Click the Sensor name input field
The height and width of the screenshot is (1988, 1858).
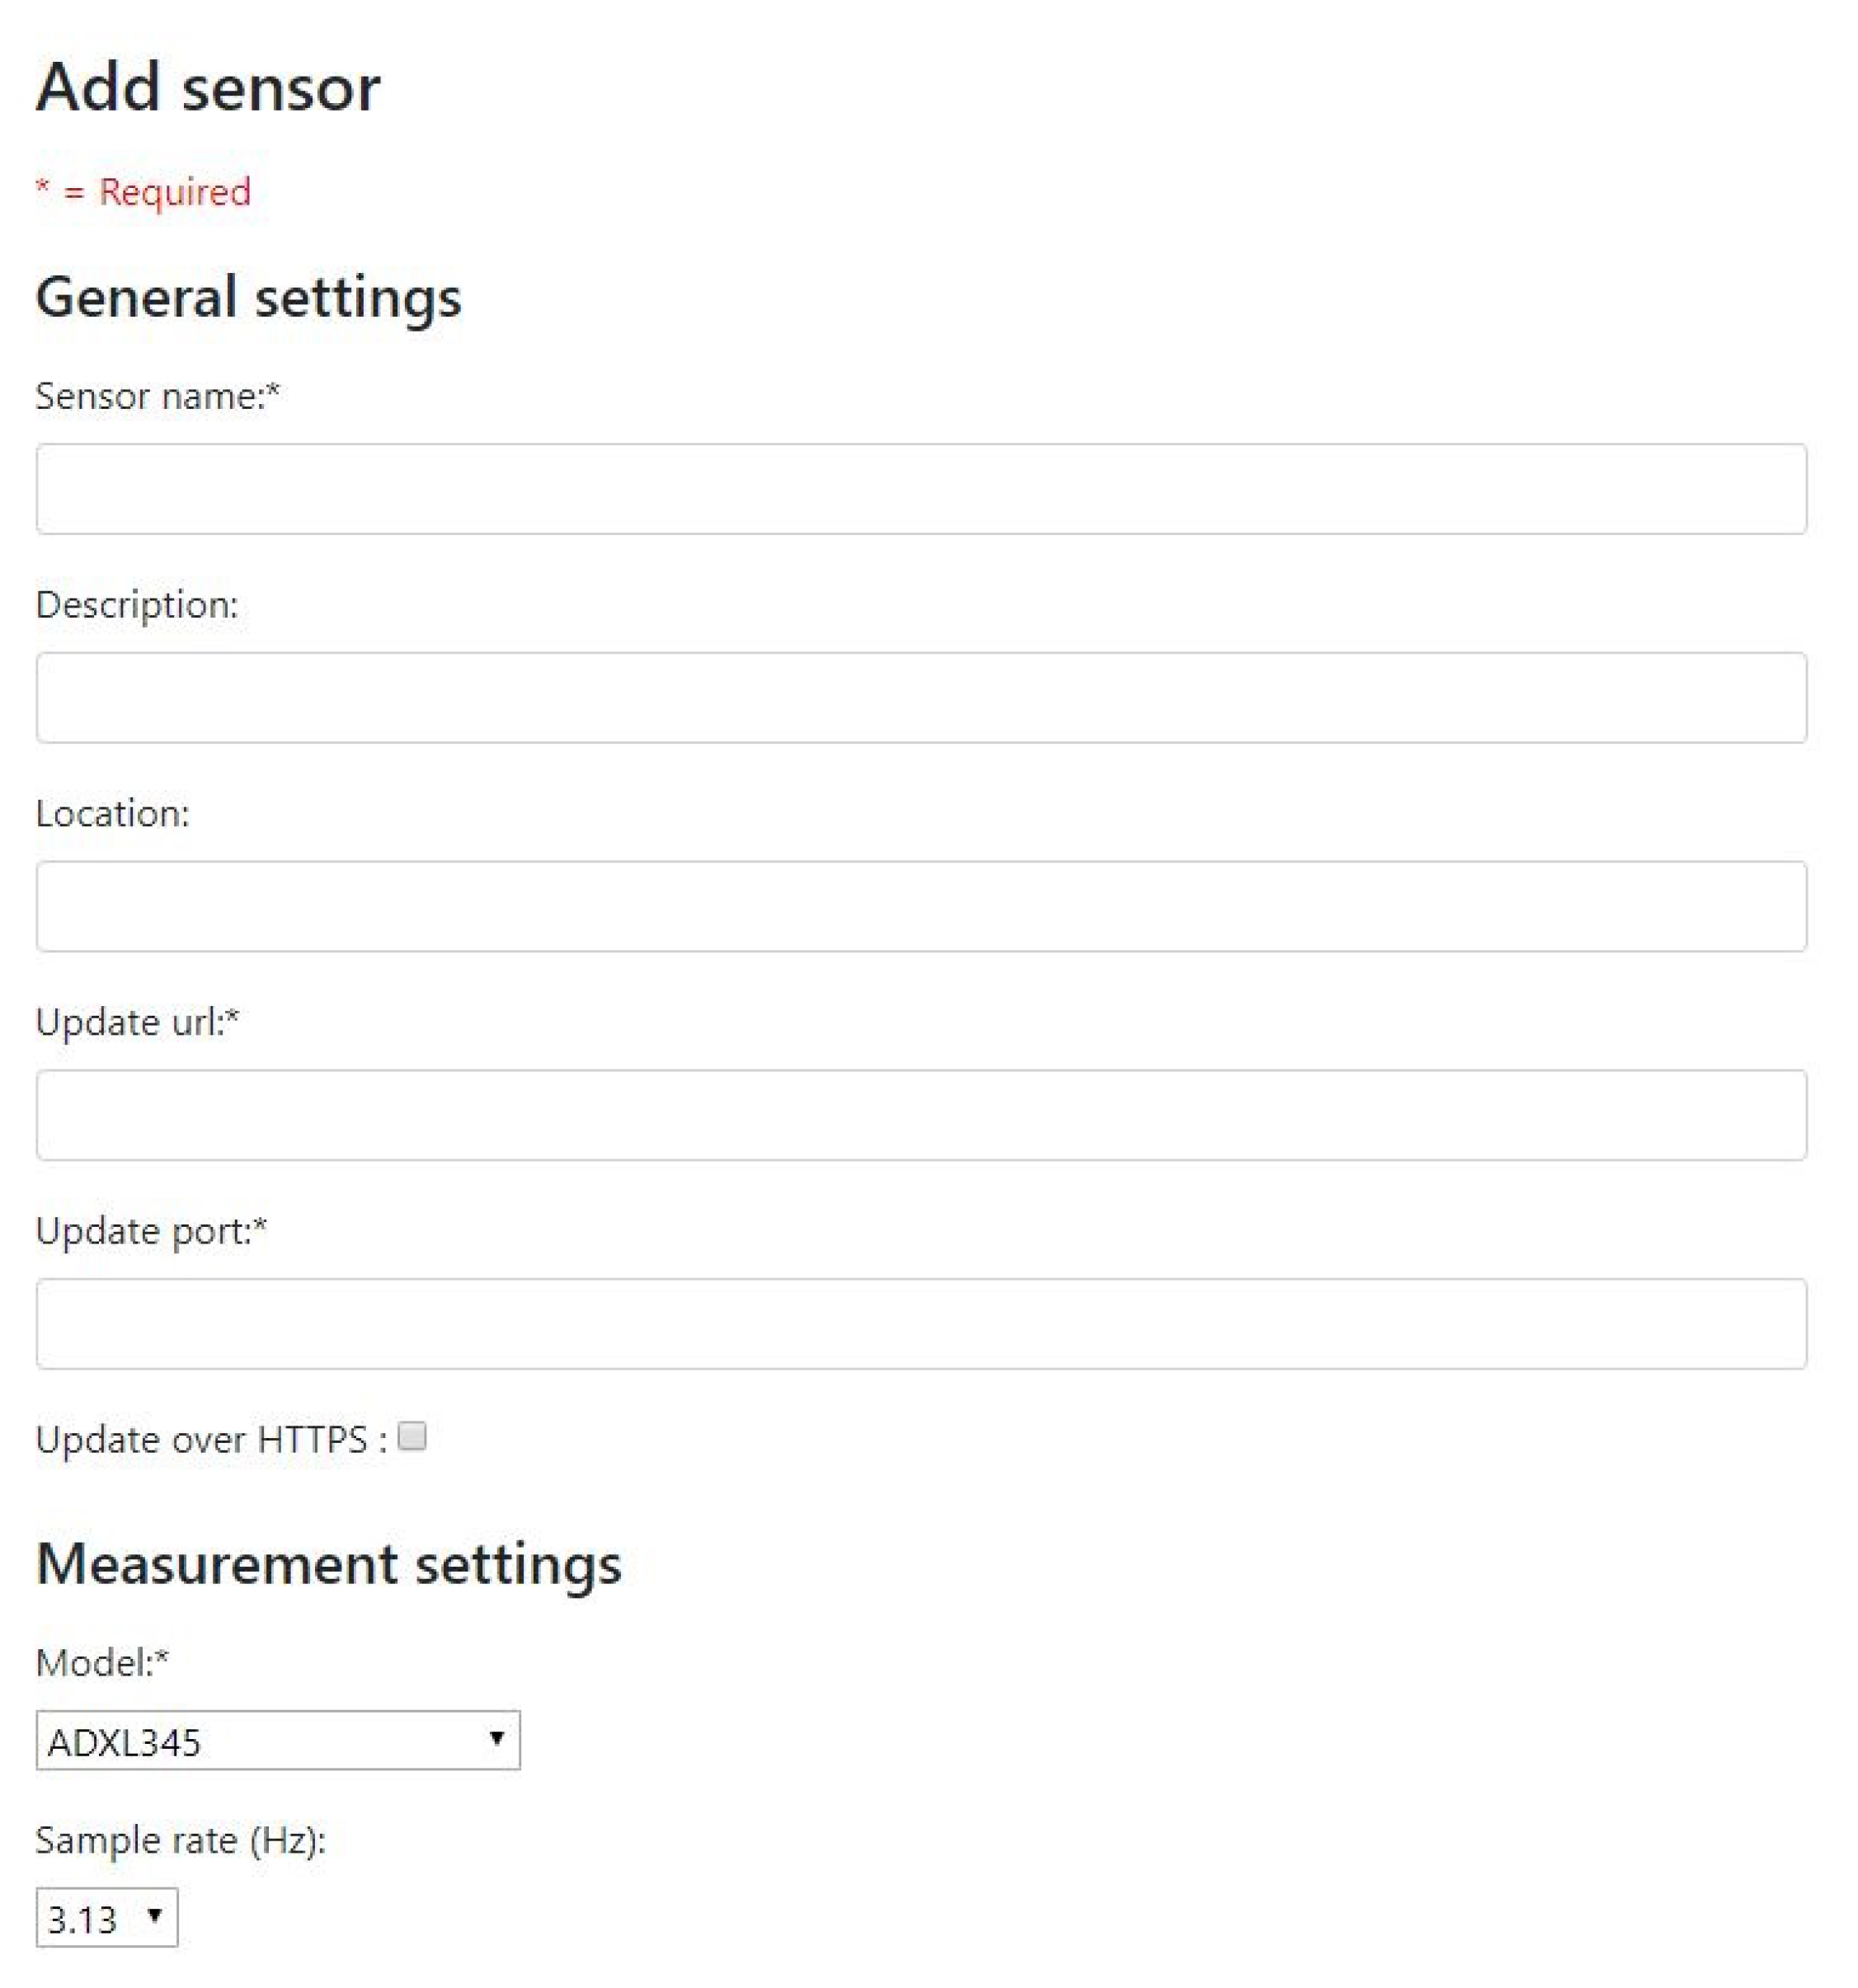click(920, 489)
